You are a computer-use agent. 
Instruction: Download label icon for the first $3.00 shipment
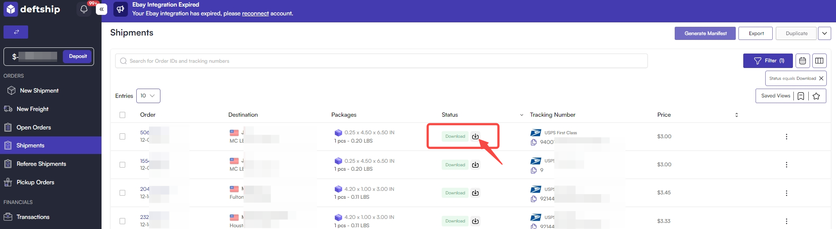pos(475,136)
